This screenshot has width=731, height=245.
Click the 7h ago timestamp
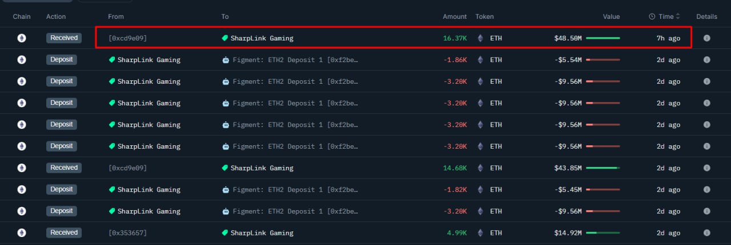pyautogui.click(x=668, y=38)
